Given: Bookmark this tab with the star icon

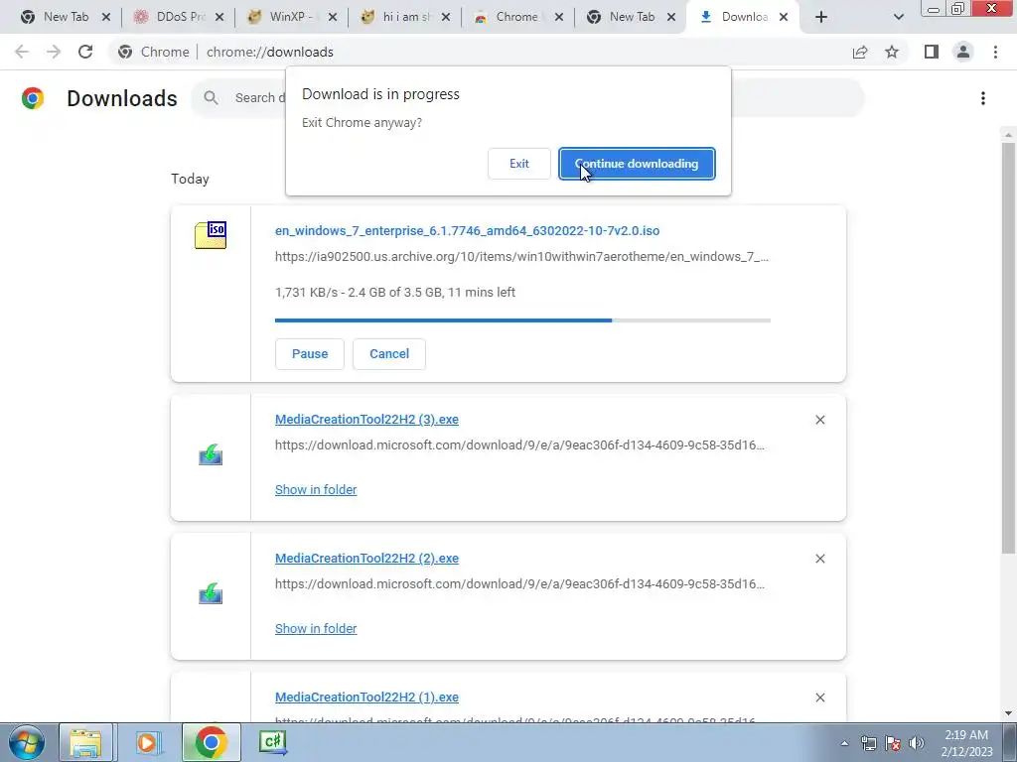Looking at the screenshot, I should (892, 52).
